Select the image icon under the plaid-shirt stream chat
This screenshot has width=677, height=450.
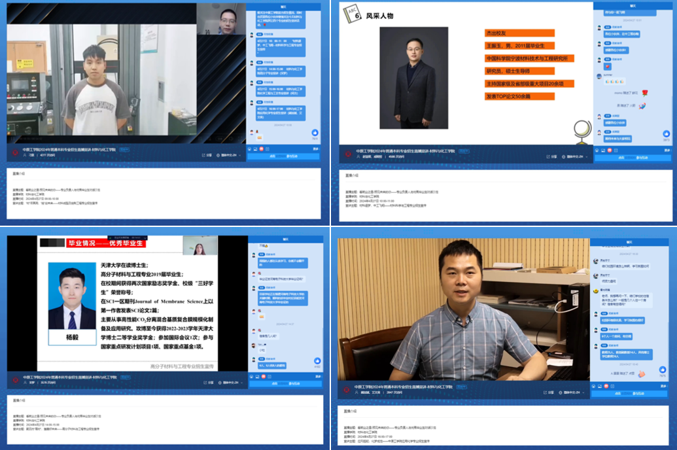point(600,387)
